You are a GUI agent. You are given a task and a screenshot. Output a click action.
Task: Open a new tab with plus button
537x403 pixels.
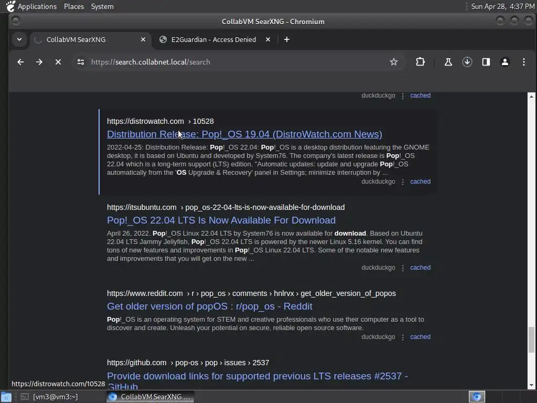[x=287, y=39]
